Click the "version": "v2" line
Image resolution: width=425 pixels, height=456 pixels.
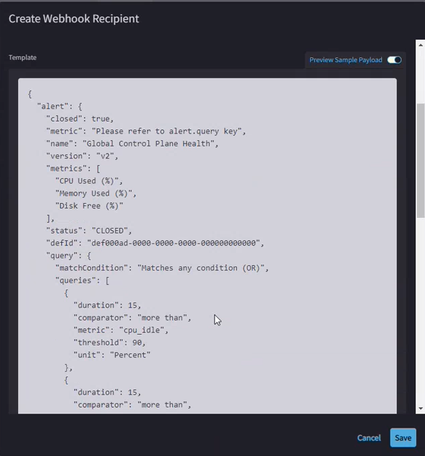coord(82,156)
